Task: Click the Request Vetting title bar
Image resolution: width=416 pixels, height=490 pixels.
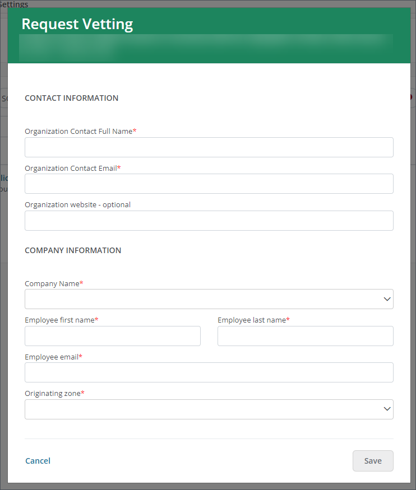Action: pyautogui.click(x=77, y=24)
